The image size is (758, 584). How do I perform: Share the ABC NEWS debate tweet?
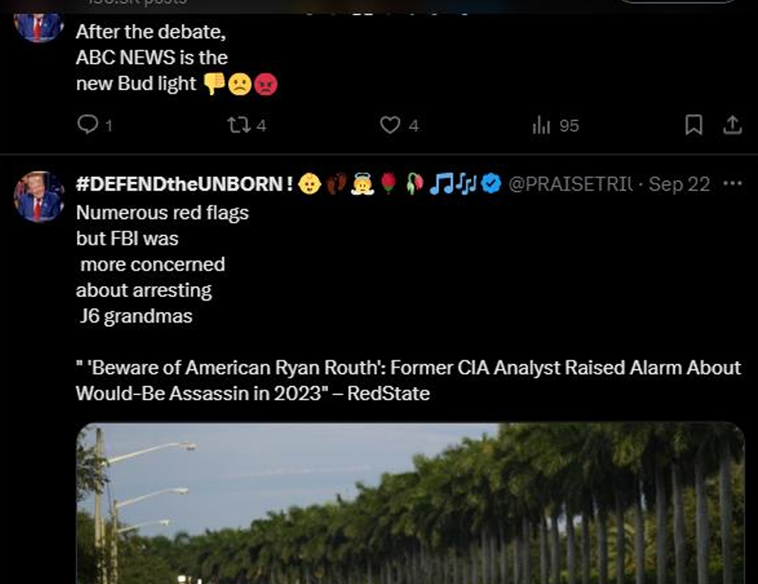(x=731, y=125)
